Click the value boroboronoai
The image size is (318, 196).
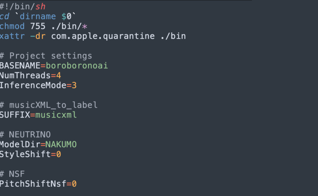(77, 66)
